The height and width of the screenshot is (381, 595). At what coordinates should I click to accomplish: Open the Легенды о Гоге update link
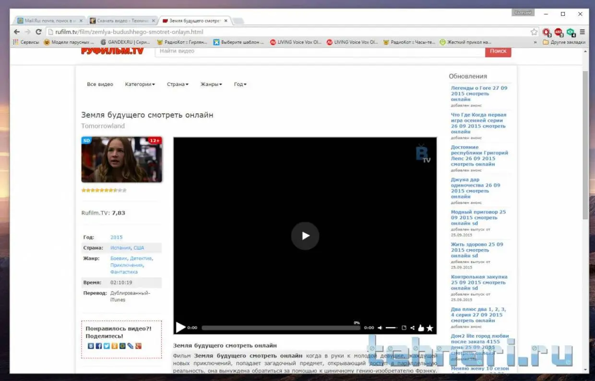(478, 94)
